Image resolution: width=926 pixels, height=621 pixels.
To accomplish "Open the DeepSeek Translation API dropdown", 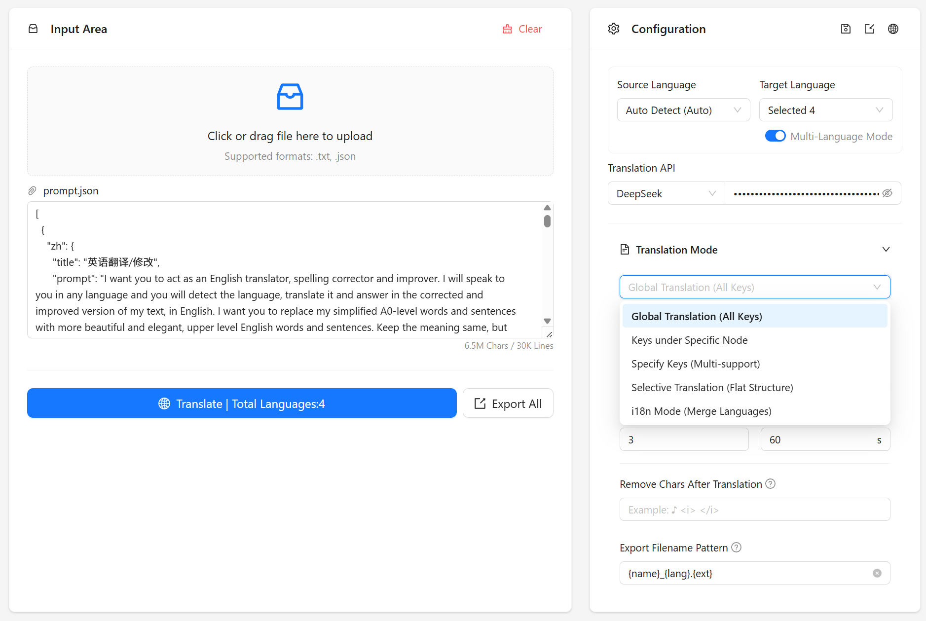I will pyautogui.click(x=666, y=193).
